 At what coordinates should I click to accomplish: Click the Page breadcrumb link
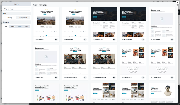coord(35,5)
